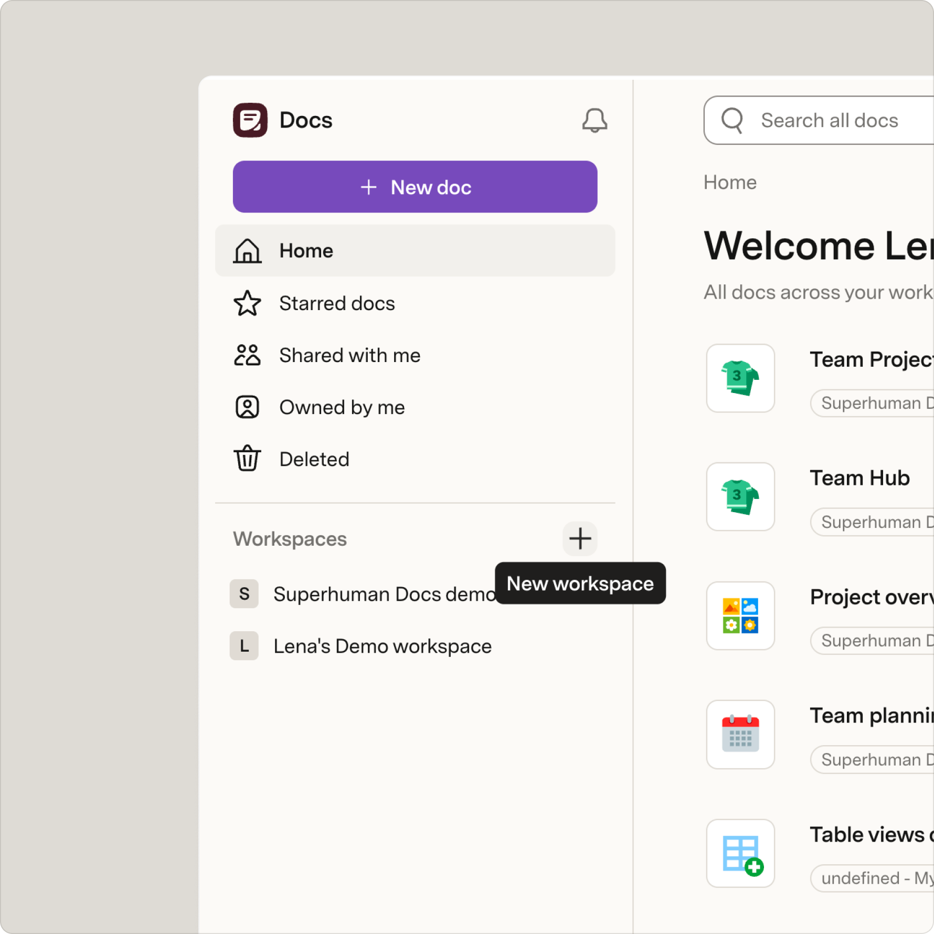This screenshot has width=934, height=934.
Task: Click the Docs app logo icon
Action: (250, 120)
